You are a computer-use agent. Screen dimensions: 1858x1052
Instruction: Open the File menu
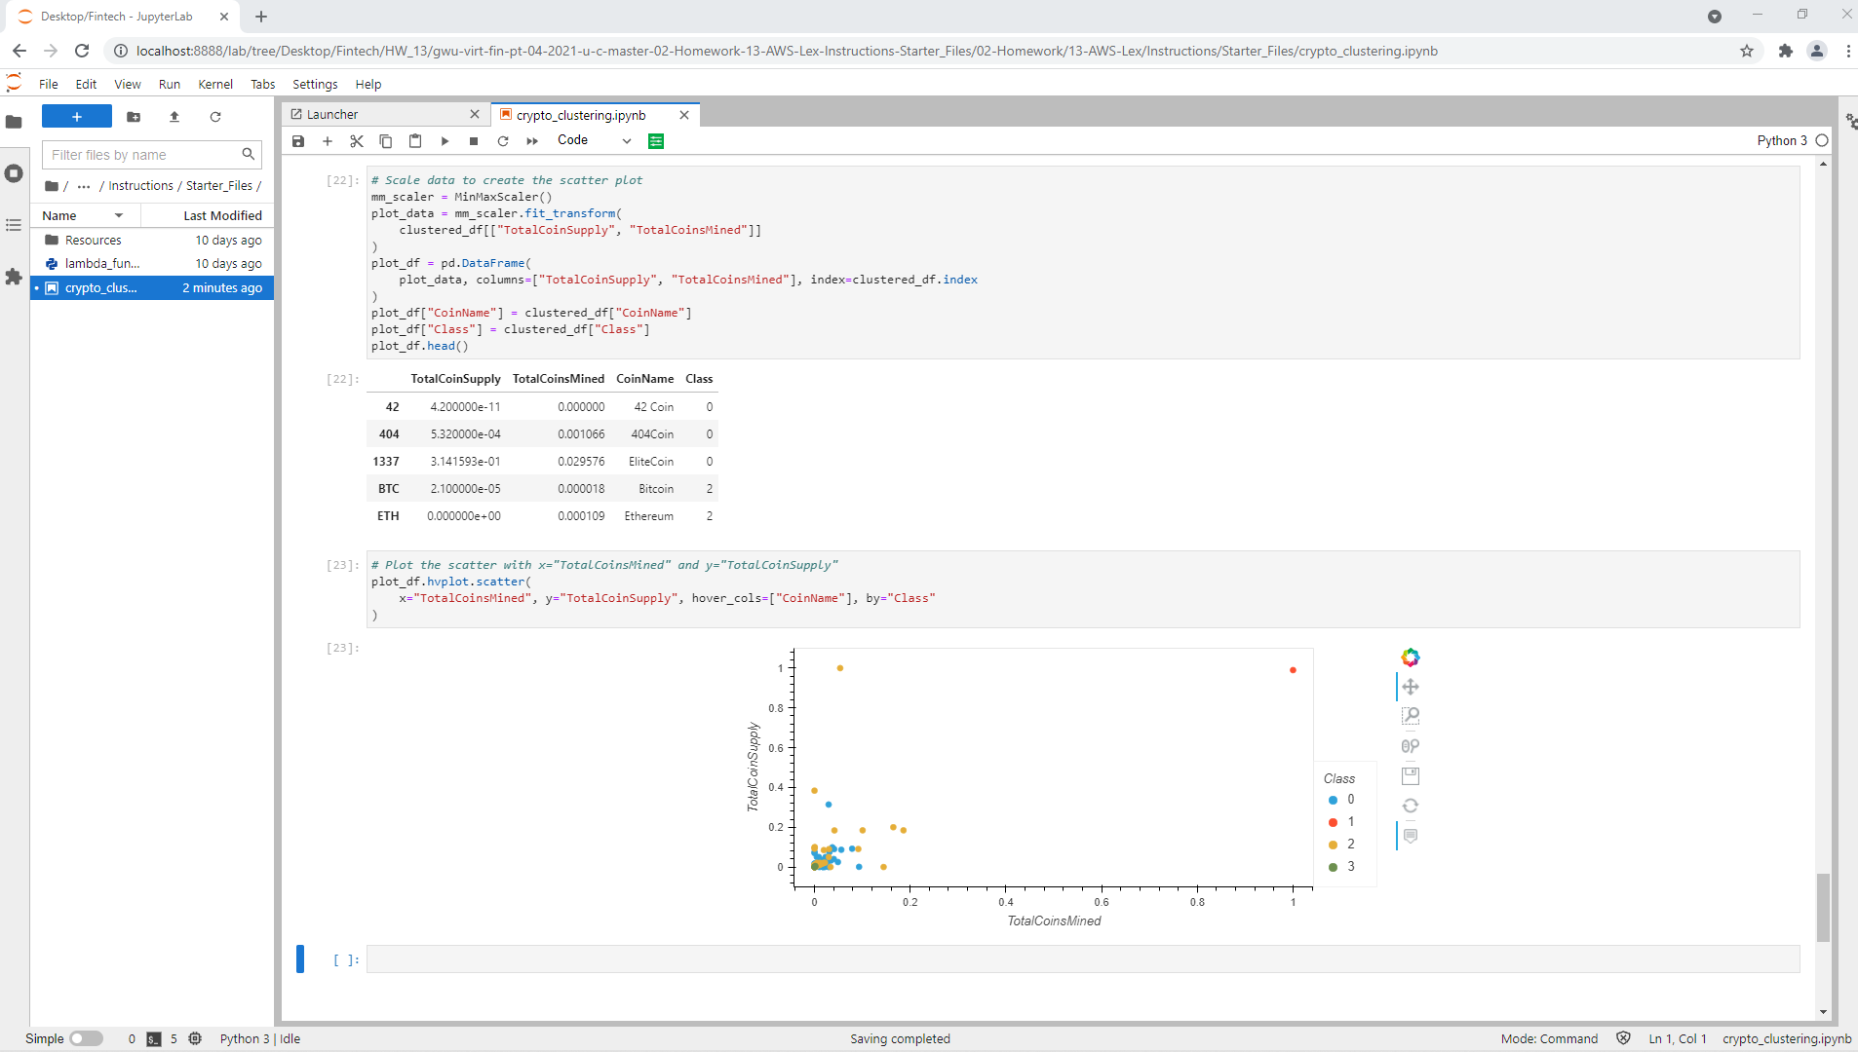49,84
